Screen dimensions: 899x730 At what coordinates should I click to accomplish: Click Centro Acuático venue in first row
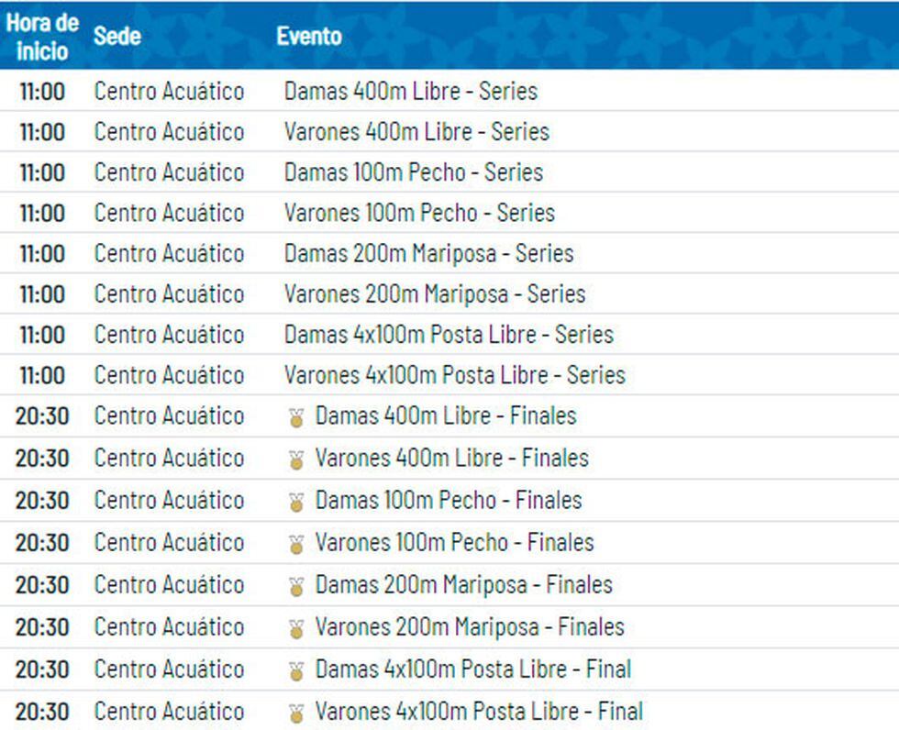point(169,92)
